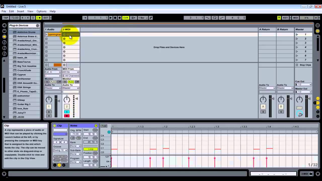Open the 1 Bar quantization dropdown

[142, 18]
